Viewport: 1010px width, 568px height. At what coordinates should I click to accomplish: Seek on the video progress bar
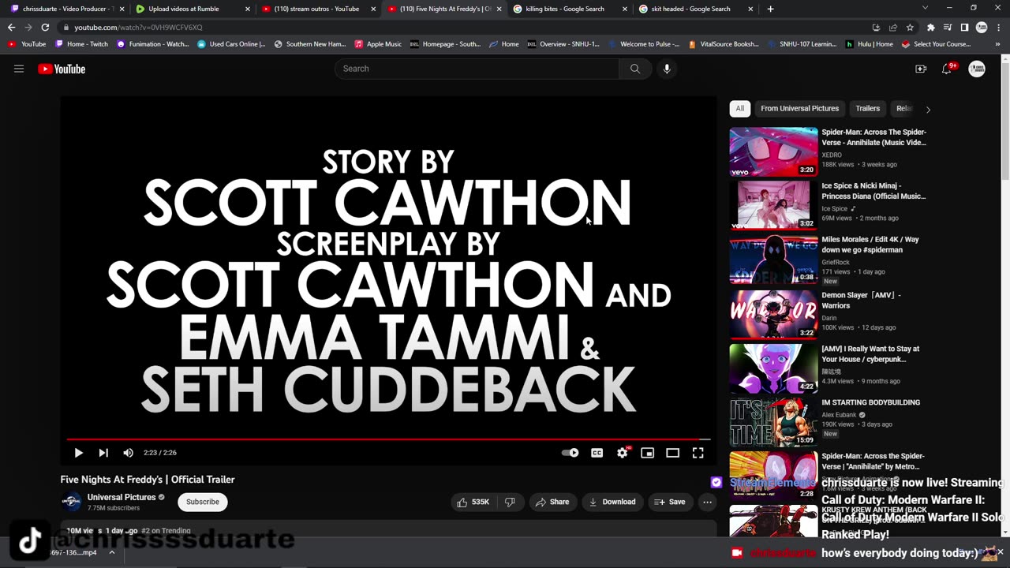(388, 439)
